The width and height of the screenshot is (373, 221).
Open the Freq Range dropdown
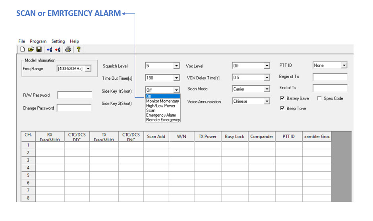point(88,69)
